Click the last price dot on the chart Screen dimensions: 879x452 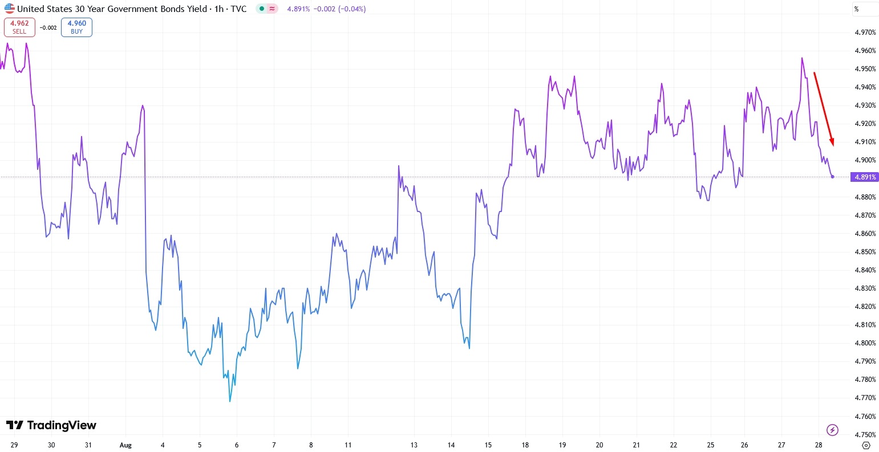pyautogui.click(x=833, y=177)
